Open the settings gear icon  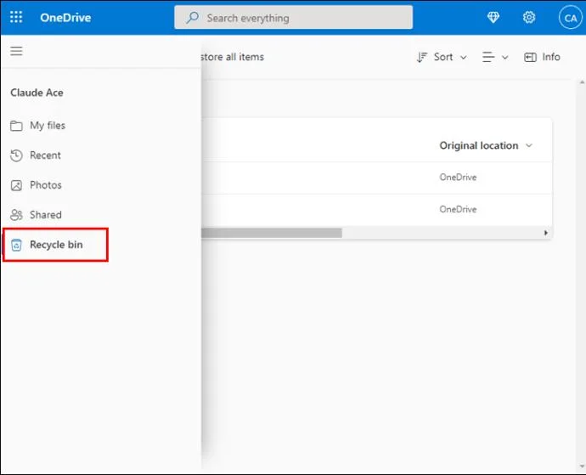(x=529, y=17)
